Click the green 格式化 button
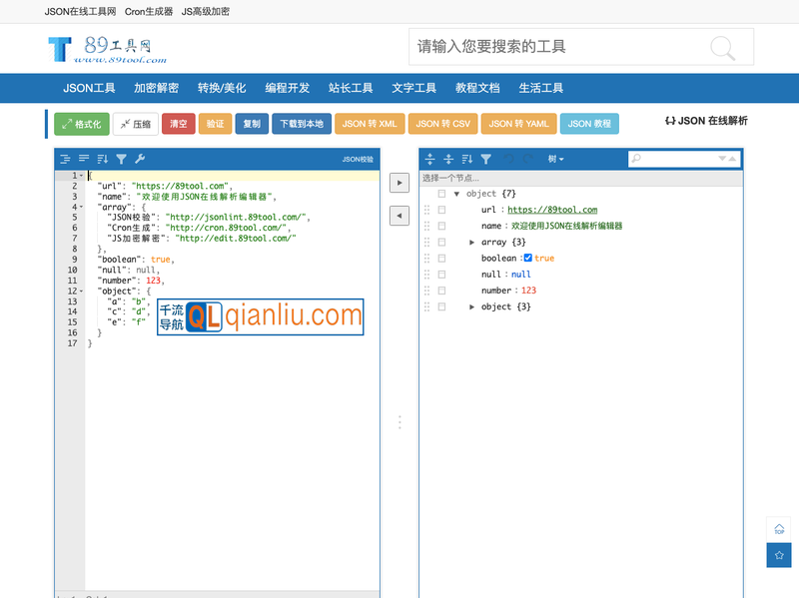Screen dimensions: 799x598 (82, 124)
